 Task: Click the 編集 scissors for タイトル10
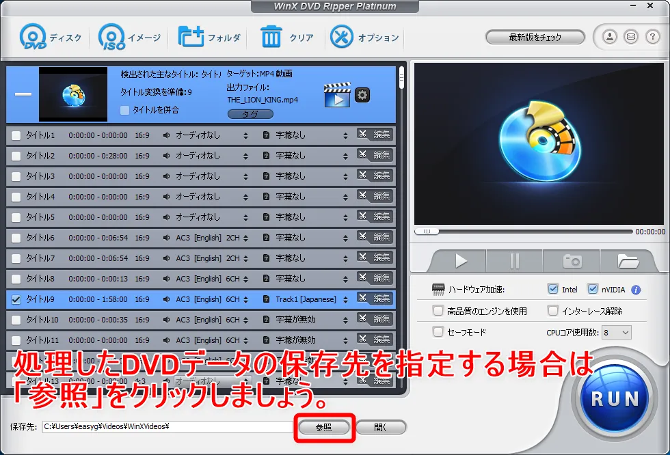[x=375, y=319]
